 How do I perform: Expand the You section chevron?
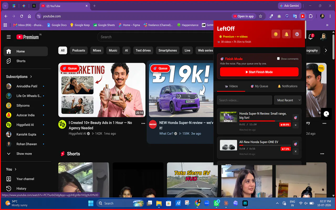click(x=15, y=169)
